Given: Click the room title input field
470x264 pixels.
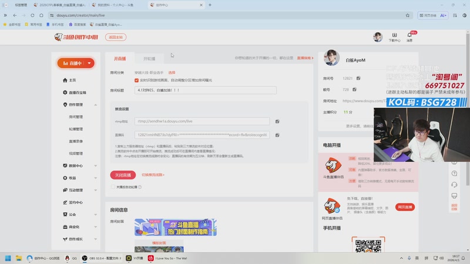Looking at the screenshot, I should [x=205, y=90].
